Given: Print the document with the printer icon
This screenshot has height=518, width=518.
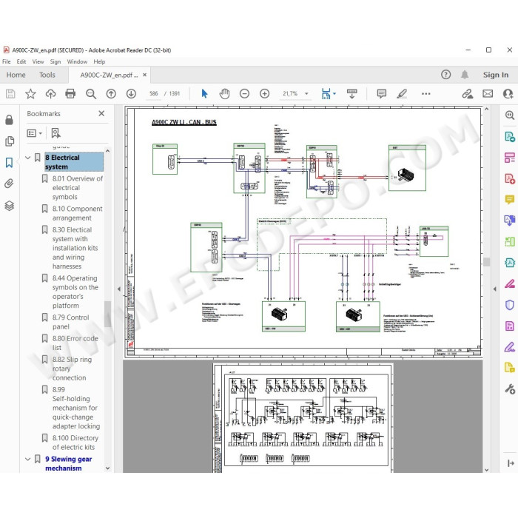Looking at the screenshot, I should 70,94.
